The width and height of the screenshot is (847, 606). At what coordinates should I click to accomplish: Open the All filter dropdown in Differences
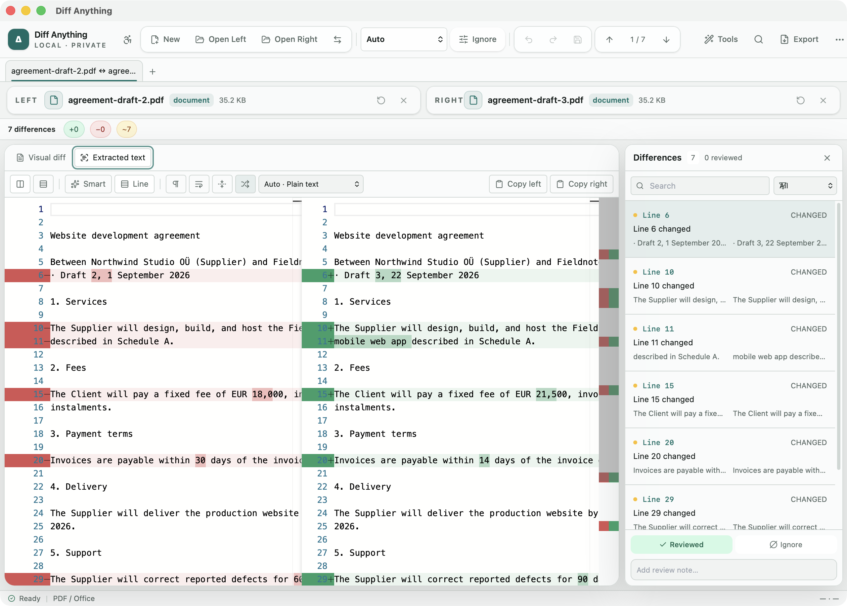pyautogui.click(x=805, y=186)
